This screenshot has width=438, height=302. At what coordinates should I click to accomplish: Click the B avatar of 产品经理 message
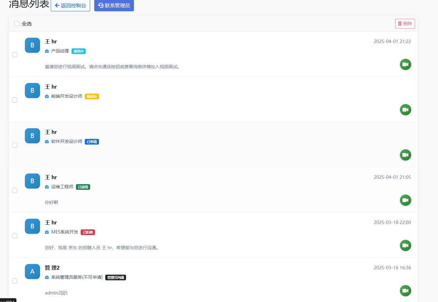[32, 45]
